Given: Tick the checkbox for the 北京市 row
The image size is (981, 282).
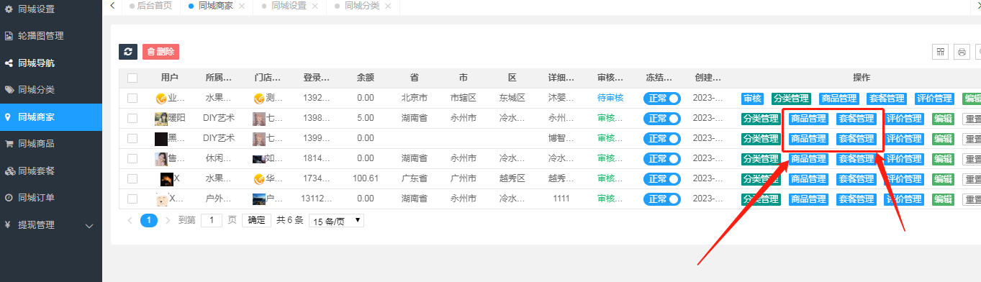Looking at the screenshot, I should pyautogui.click(x=132, y=99).
